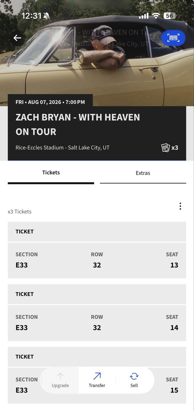The image size is (194, 411).
Task: Tap the Wi-Fi status icon
Action: click(x=156, y=16)
